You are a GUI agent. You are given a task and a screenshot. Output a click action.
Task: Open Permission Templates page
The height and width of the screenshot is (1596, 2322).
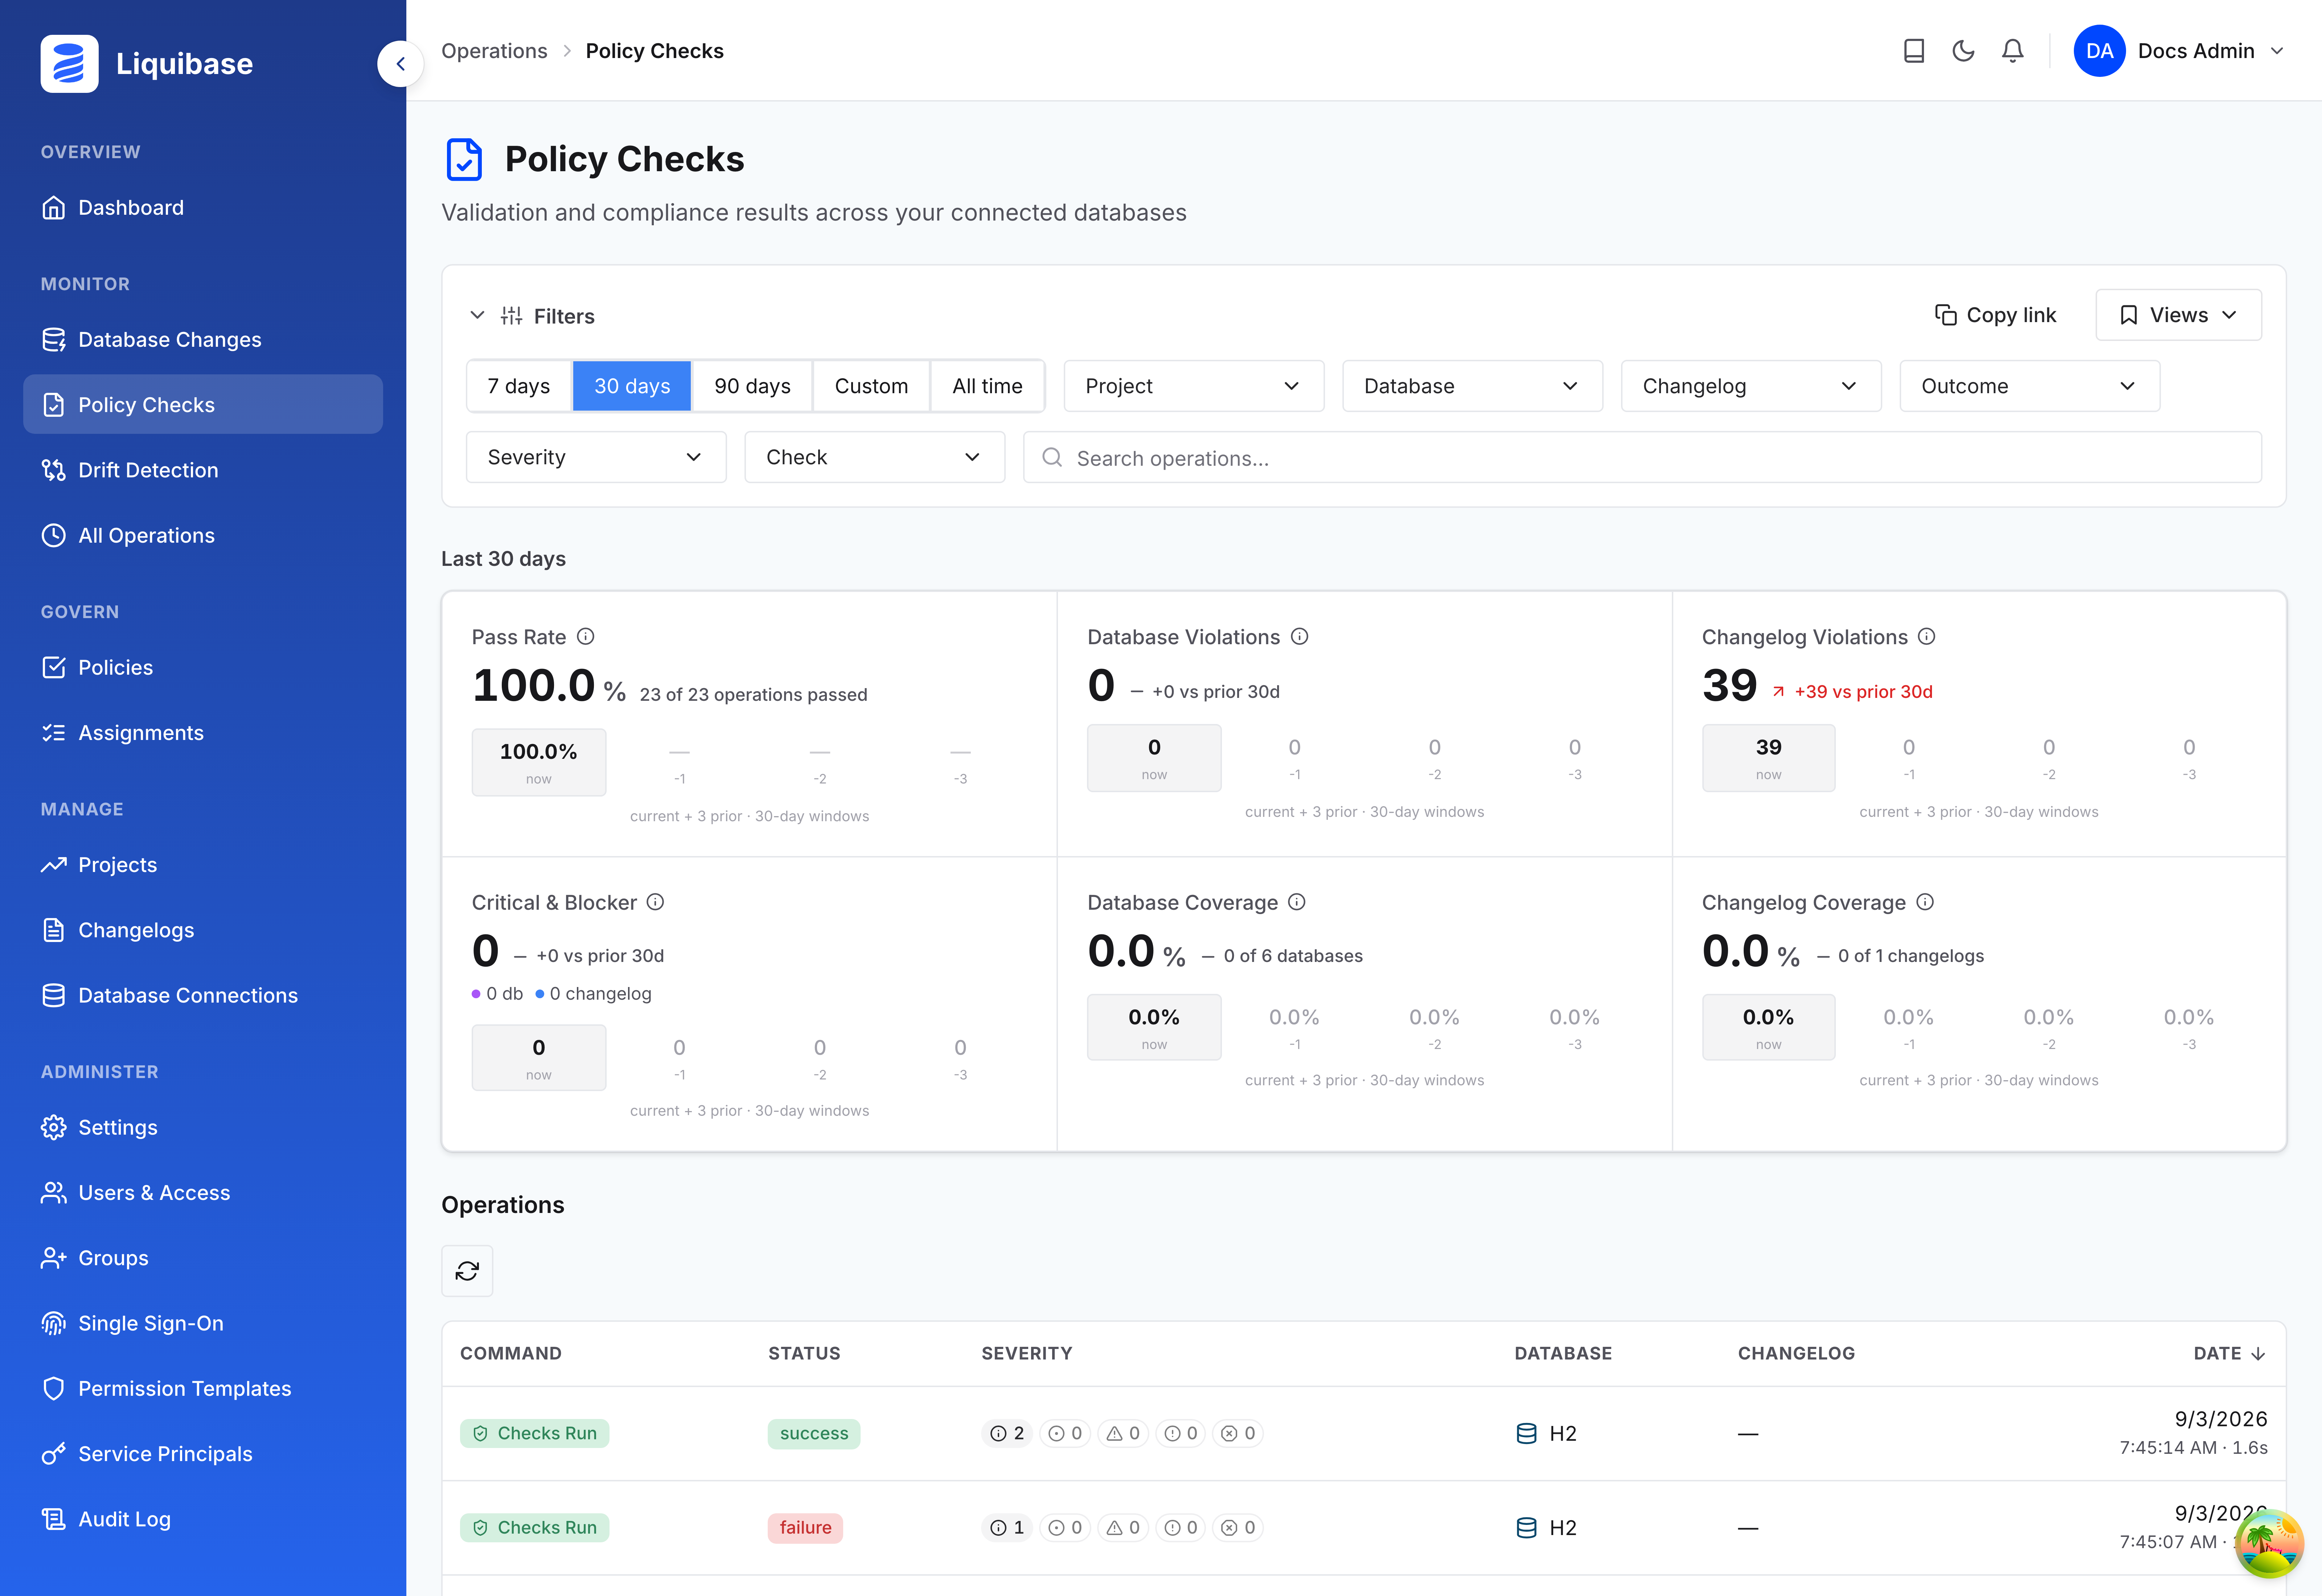coord(203,1388)
